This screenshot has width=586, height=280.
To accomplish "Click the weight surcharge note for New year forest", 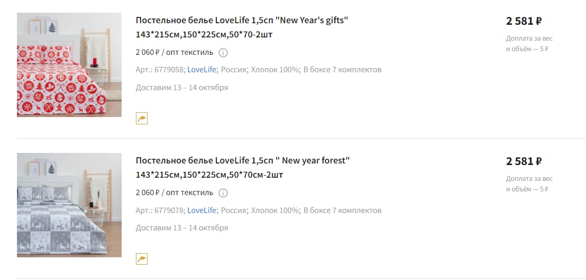I will 529,184.
